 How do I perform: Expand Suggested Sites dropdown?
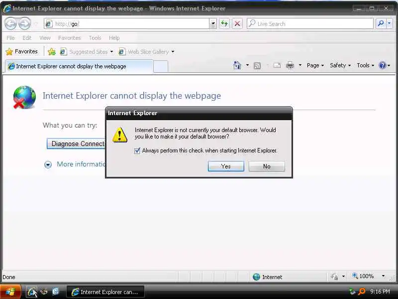111,52
